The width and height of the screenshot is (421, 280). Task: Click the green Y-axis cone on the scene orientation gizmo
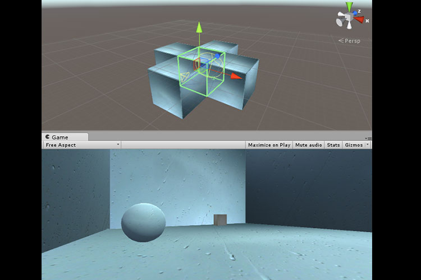pos(349,7)
